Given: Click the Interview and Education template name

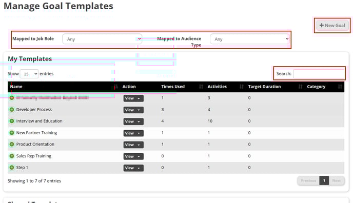Looking at the screenshot, I should pyautogui.click(x=39, y=121).
